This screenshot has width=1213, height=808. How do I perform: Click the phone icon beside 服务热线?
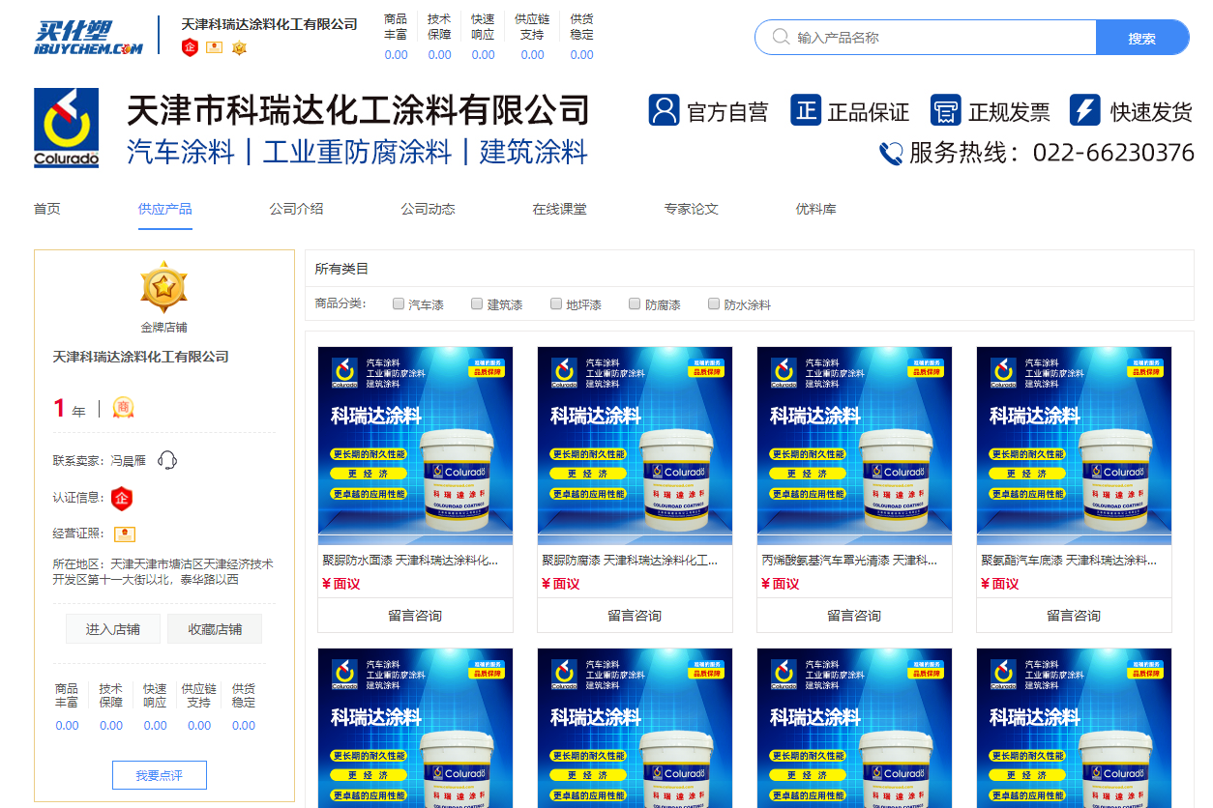[891, 154]
